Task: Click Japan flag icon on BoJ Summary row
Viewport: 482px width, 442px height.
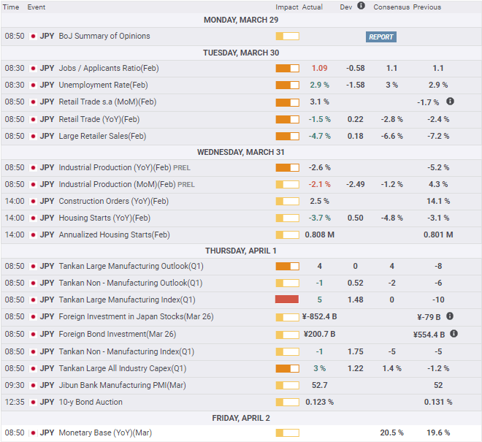Action: click(x=33, y=37)
